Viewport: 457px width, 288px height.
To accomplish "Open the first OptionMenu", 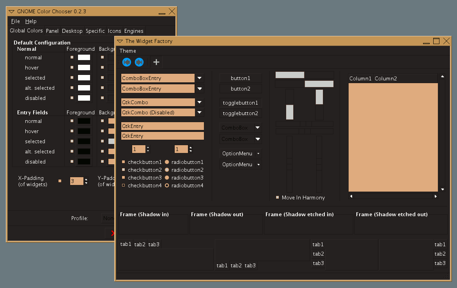I will click(x=241, y=153).
